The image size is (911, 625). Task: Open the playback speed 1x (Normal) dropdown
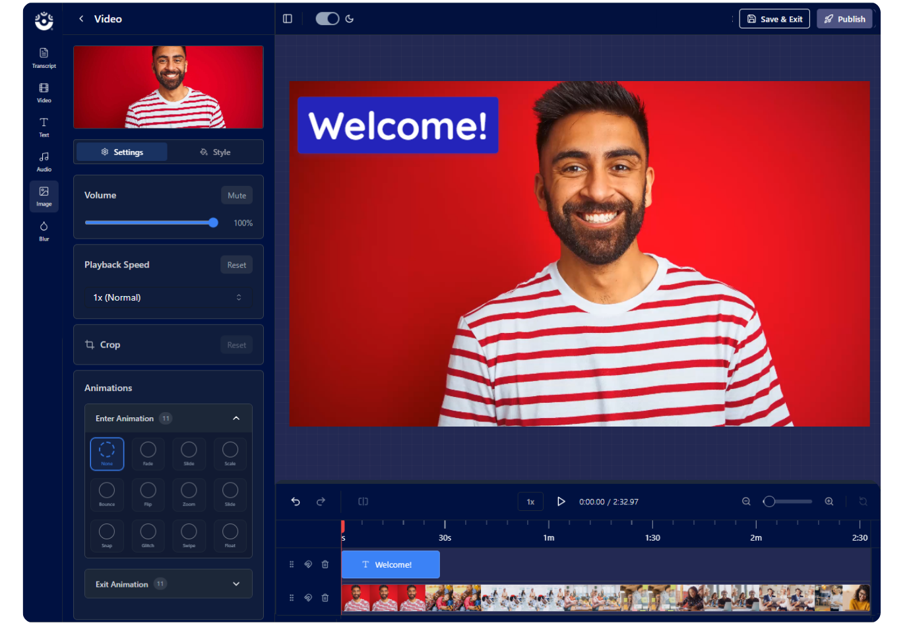pyautogui.click(x=168, y=297)
